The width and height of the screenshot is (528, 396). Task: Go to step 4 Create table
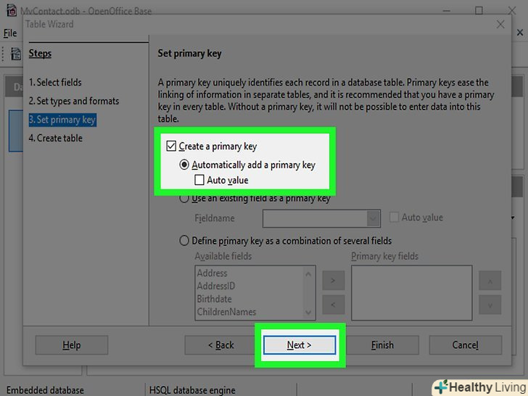click(56, 138)
